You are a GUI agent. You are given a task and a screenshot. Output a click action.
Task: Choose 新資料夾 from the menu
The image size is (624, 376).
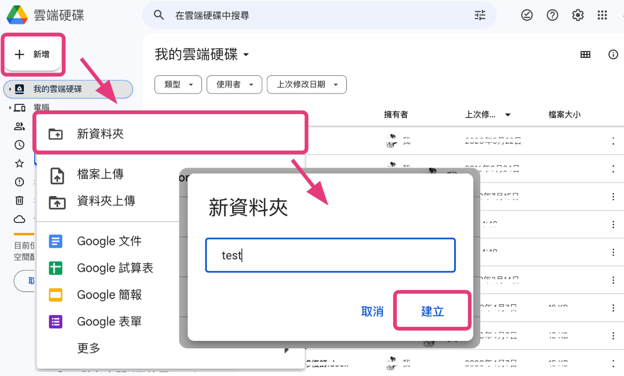[x=171, y=134]
